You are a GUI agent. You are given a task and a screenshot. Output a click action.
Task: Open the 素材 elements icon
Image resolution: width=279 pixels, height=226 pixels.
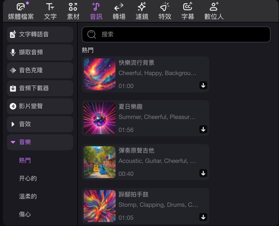click(x=73, y=7)
